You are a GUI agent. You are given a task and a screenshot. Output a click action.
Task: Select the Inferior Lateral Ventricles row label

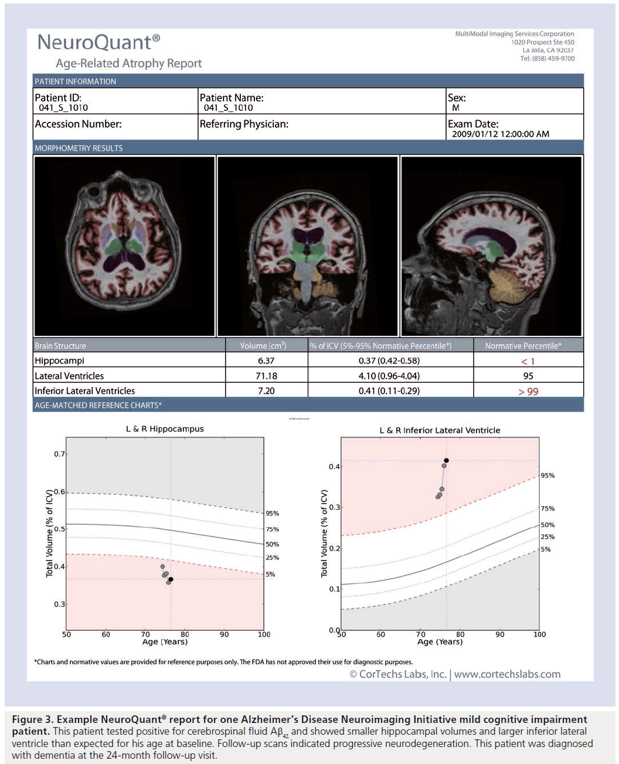[x=85, y=391]
